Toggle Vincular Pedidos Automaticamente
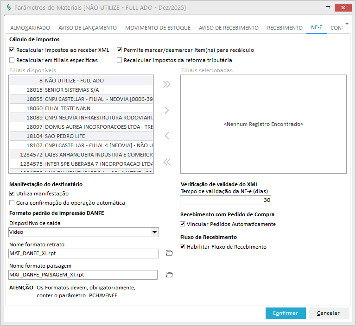The height and width of the screenshot is (326, 356). tap(183, 224)
